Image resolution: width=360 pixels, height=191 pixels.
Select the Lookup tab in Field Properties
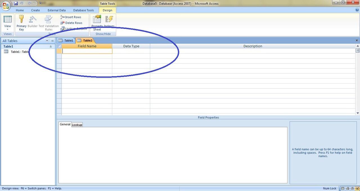77,125
